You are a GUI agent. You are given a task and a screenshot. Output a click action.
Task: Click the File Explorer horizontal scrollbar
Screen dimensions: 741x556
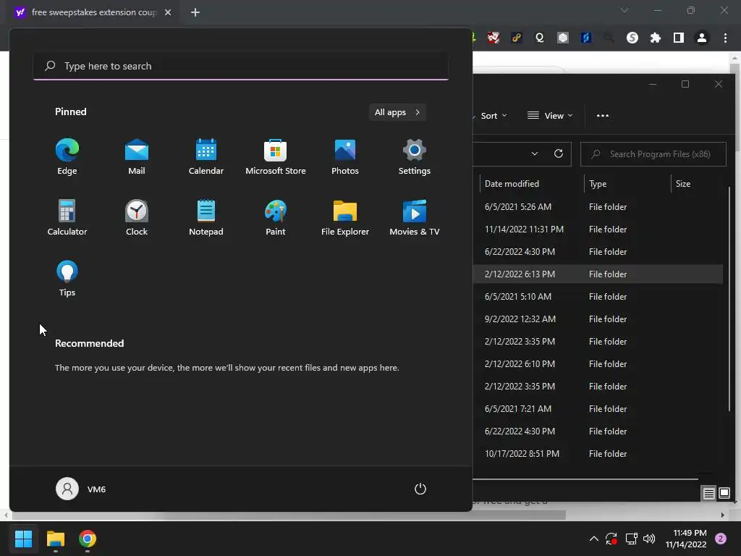tap(585, 479)
